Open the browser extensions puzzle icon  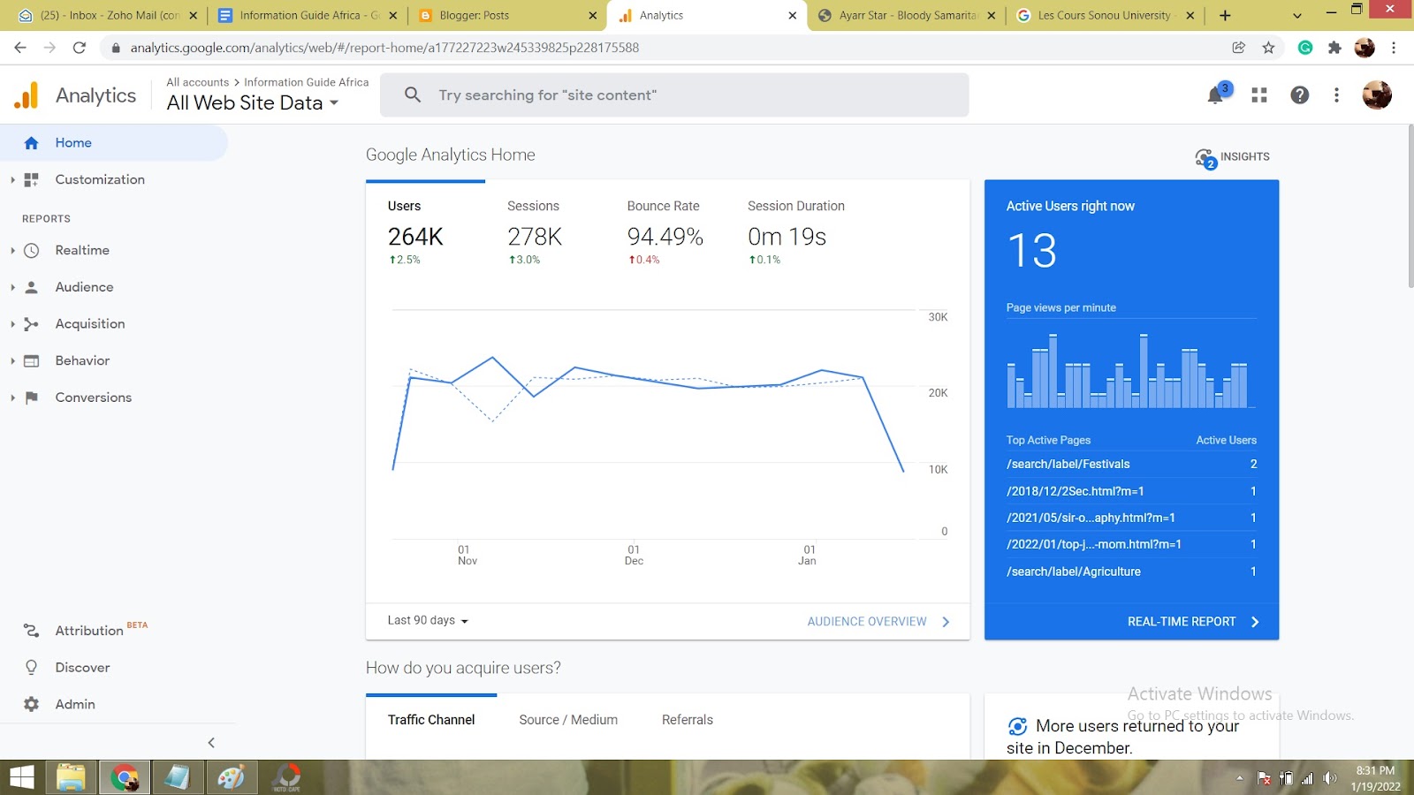(x=1334, y=48)
